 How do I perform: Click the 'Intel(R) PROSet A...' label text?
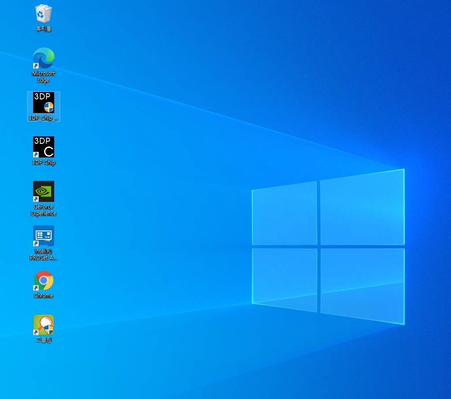[44, 254]
